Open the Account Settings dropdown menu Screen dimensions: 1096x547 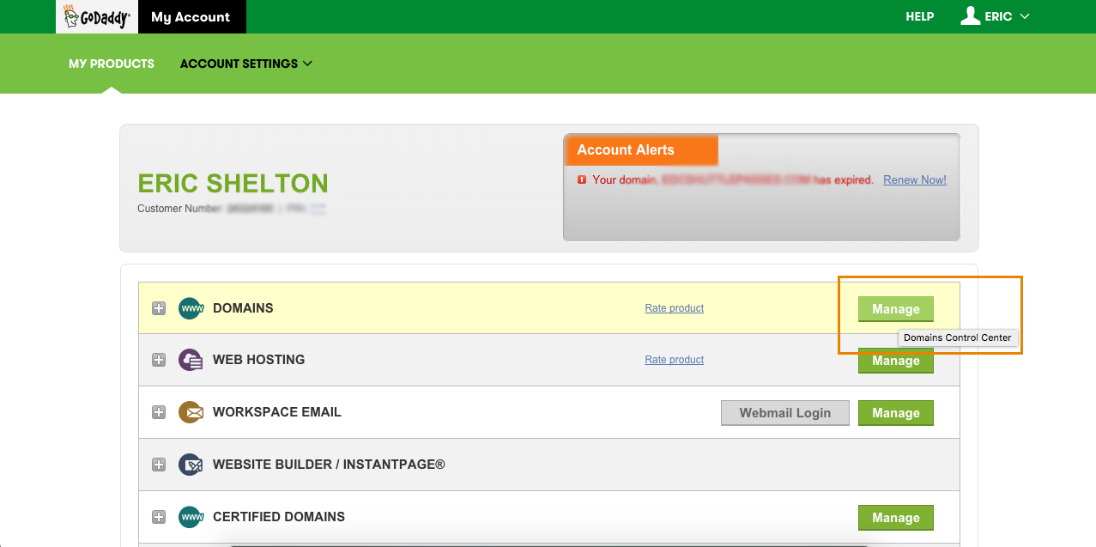tap(245, 64)
